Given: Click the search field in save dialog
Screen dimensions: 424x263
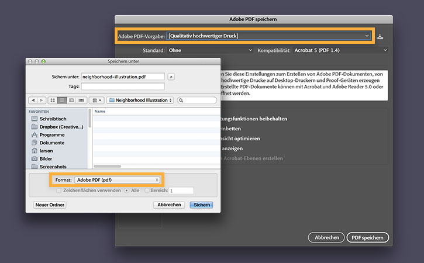Looking at the screenshot, I should [x=197, y=101].
